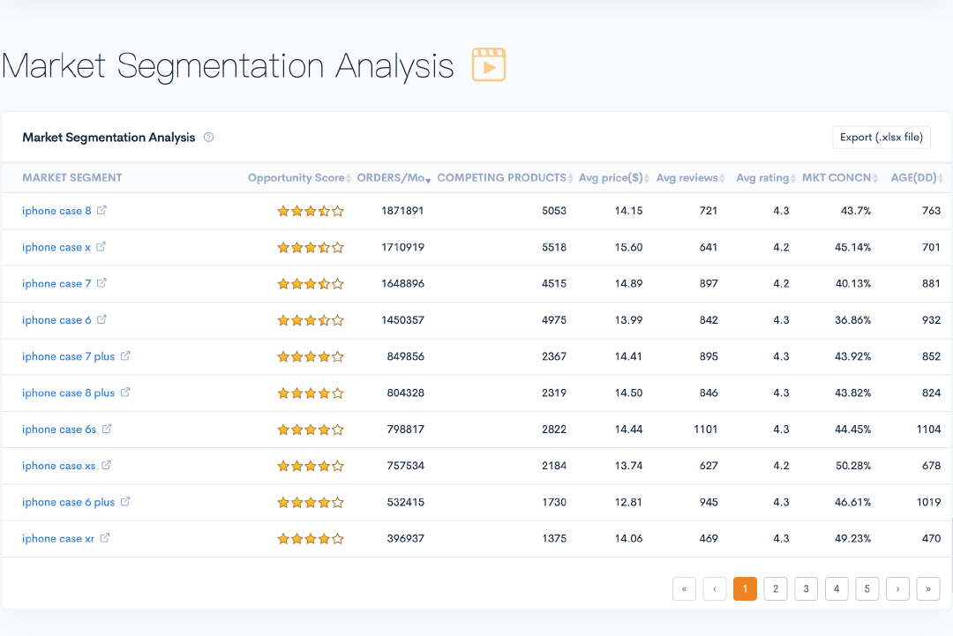Viewport: 953px width, 636px height.
Task: Open external link icon for iphone case x
Action: click(x=101, y=247)
